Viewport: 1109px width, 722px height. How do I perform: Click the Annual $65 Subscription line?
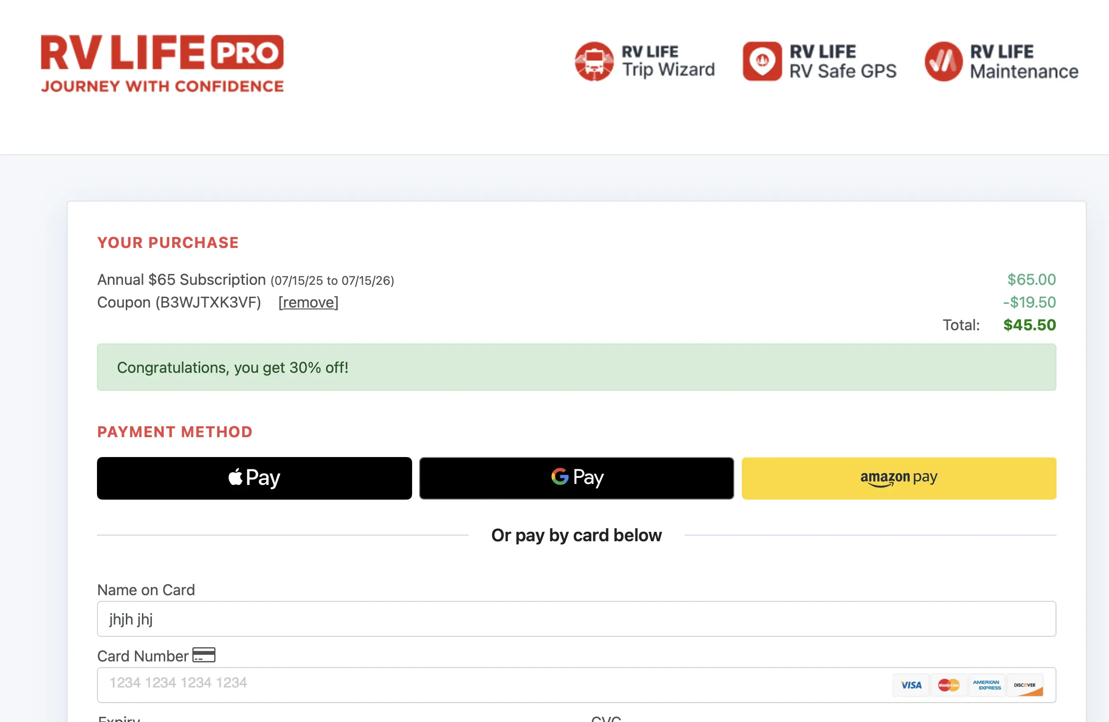(246, 280)
